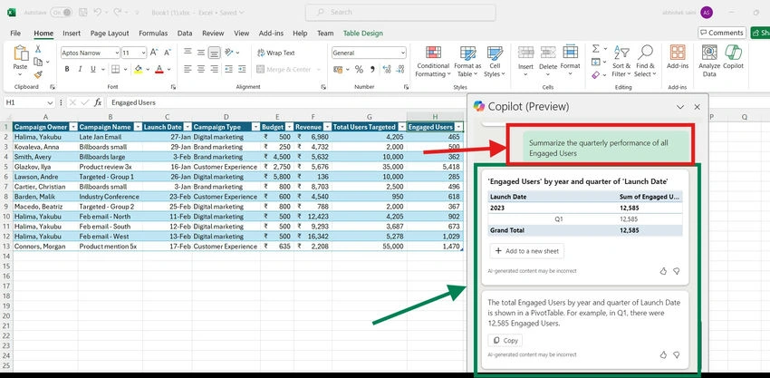This screenshot has width=770, height=378.
Task: Open the File tab
Action: (15, 33)
